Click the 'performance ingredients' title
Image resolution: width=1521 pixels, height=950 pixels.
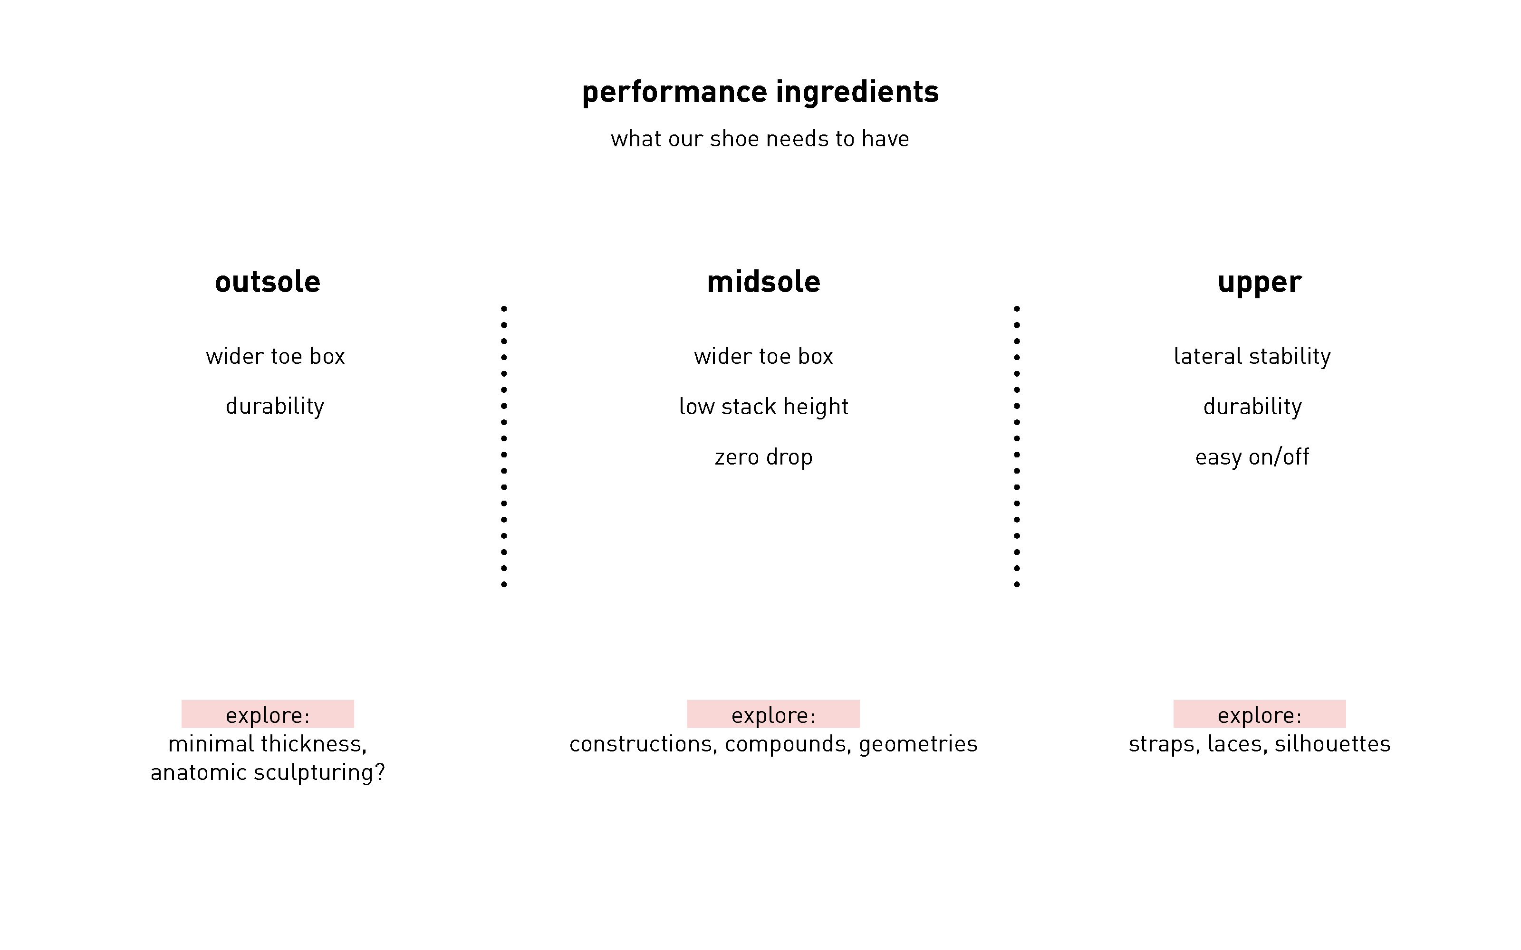point(760,92)
